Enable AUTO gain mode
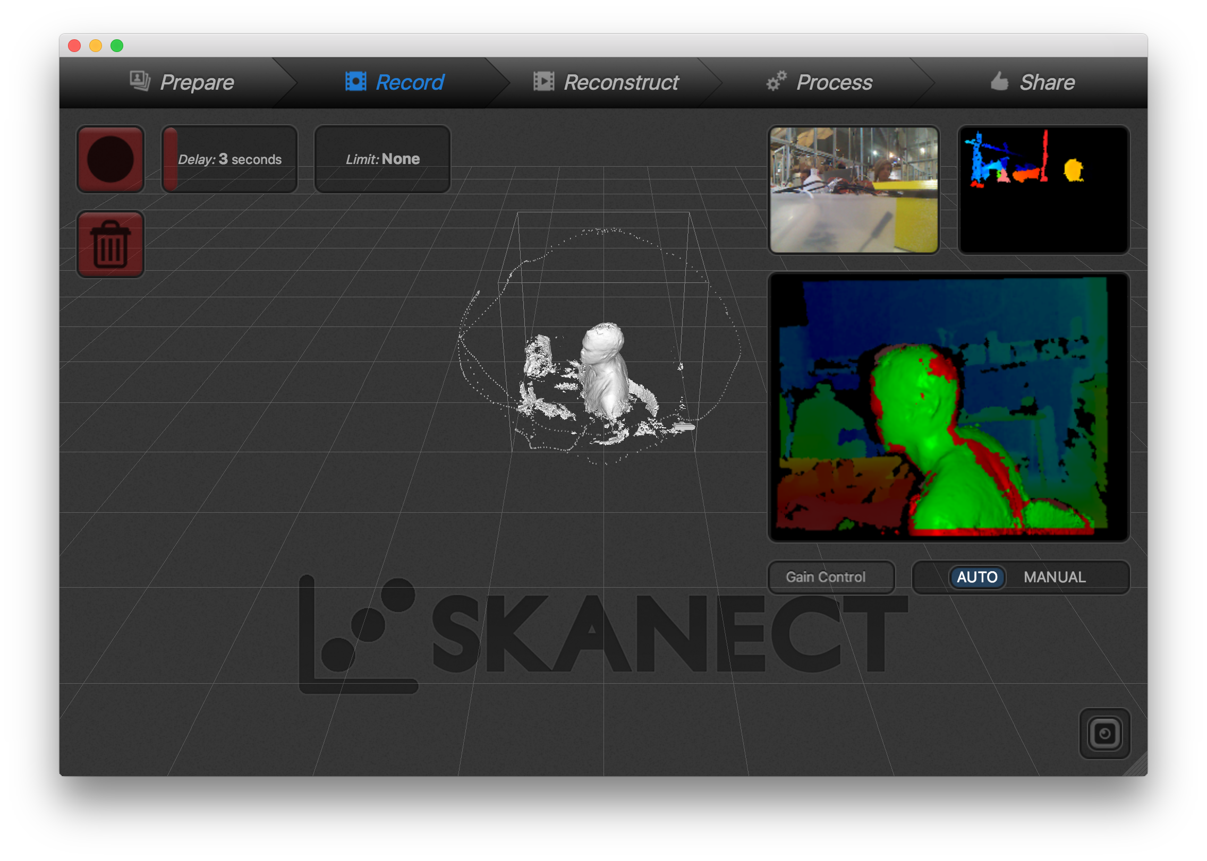 click(x=977, y=577)
